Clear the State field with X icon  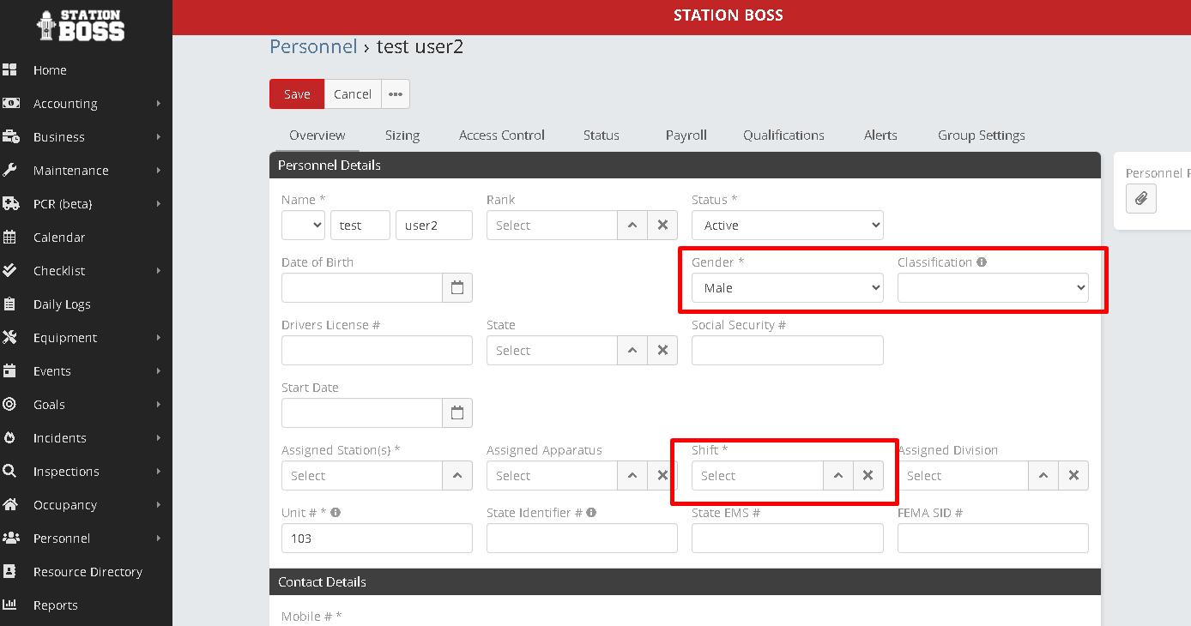tap(662, 351)
